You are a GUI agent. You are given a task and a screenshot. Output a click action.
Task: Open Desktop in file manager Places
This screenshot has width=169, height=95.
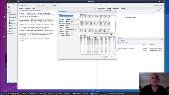[12, 17]
